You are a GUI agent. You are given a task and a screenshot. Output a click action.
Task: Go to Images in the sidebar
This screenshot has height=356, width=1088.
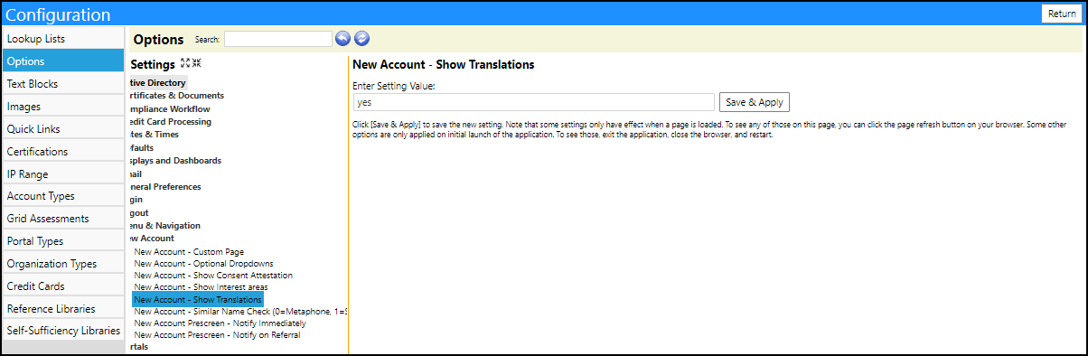[62, 107]
